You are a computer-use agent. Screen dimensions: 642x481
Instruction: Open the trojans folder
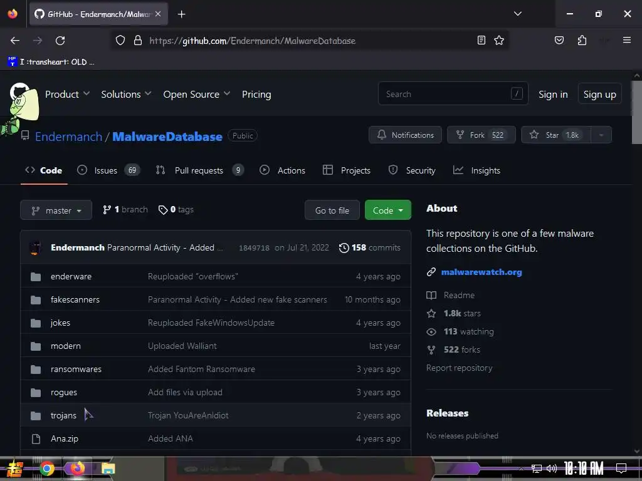tap(63, 415)
